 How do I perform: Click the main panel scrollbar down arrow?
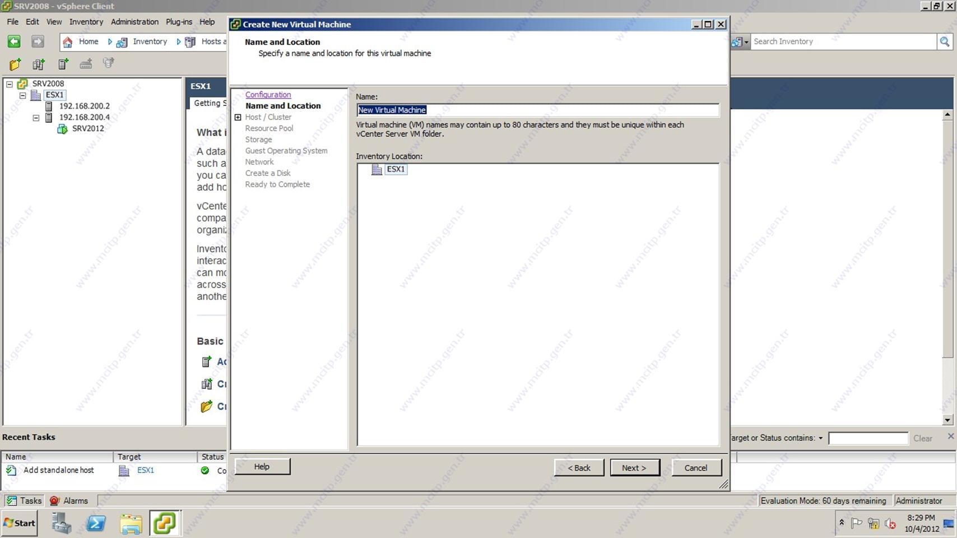tap(947, 420)
